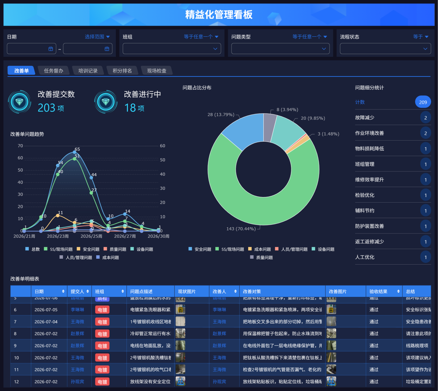Open the 现场检查 tab
This screenshot has height=391, width=438.
click(x=157, y=71)
